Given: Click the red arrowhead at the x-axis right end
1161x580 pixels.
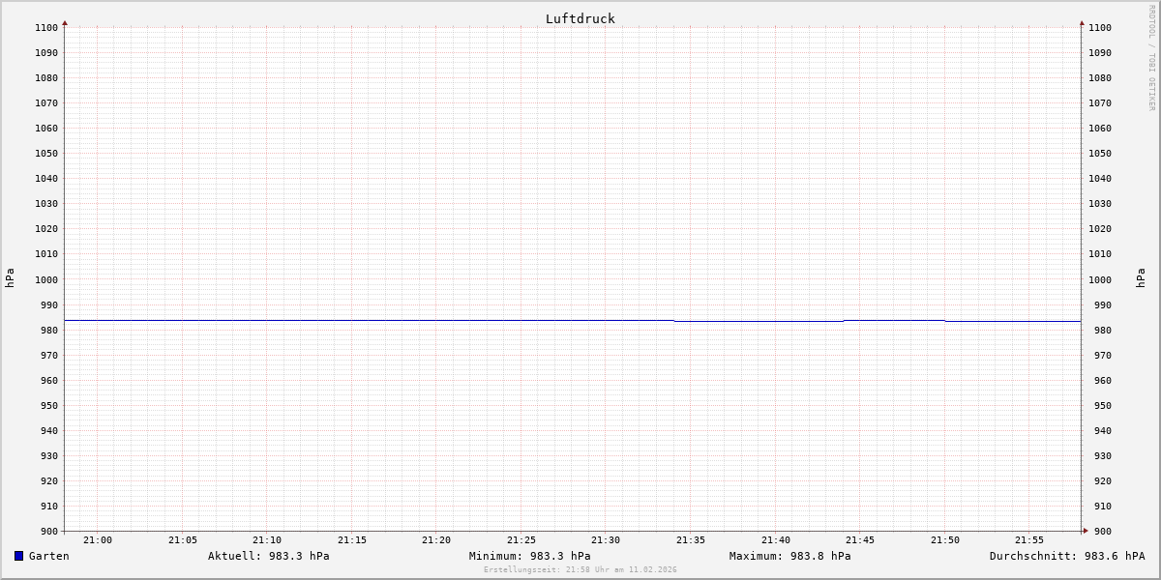Looking at the screenshot, I should (x=1086, y=531).
